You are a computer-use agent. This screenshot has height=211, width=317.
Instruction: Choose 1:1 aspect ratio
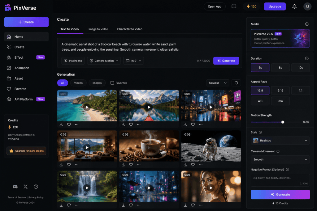(300, 91)
